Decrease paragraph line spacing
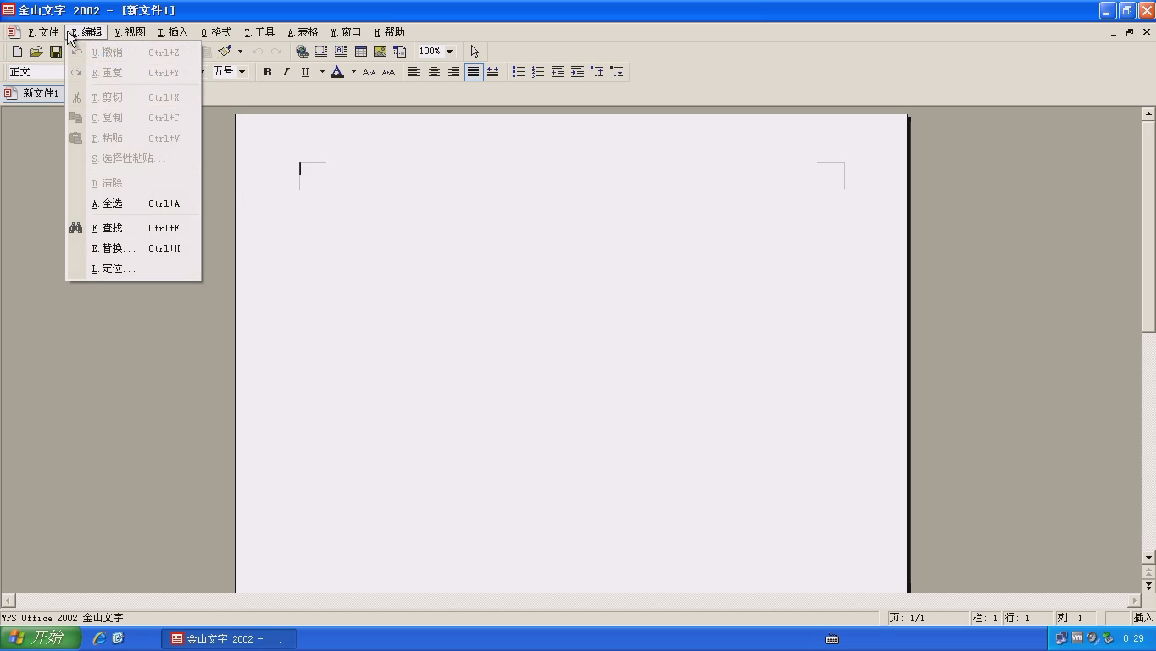The width and height of the screenshot is (1156, 651). (617, 72)
